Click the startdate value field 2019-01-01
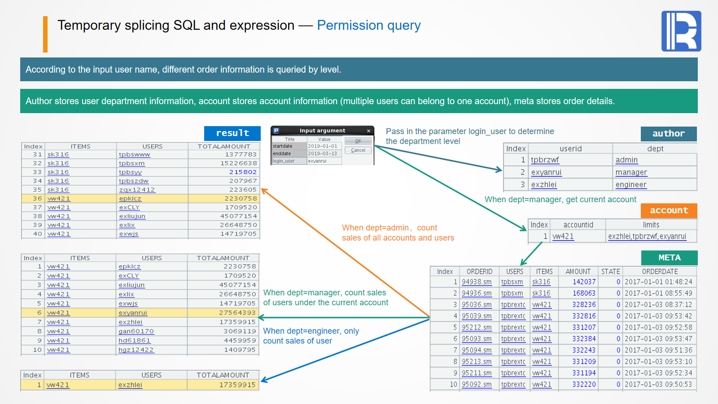Screen dimensions: 718x404 [x=323, y=146]
